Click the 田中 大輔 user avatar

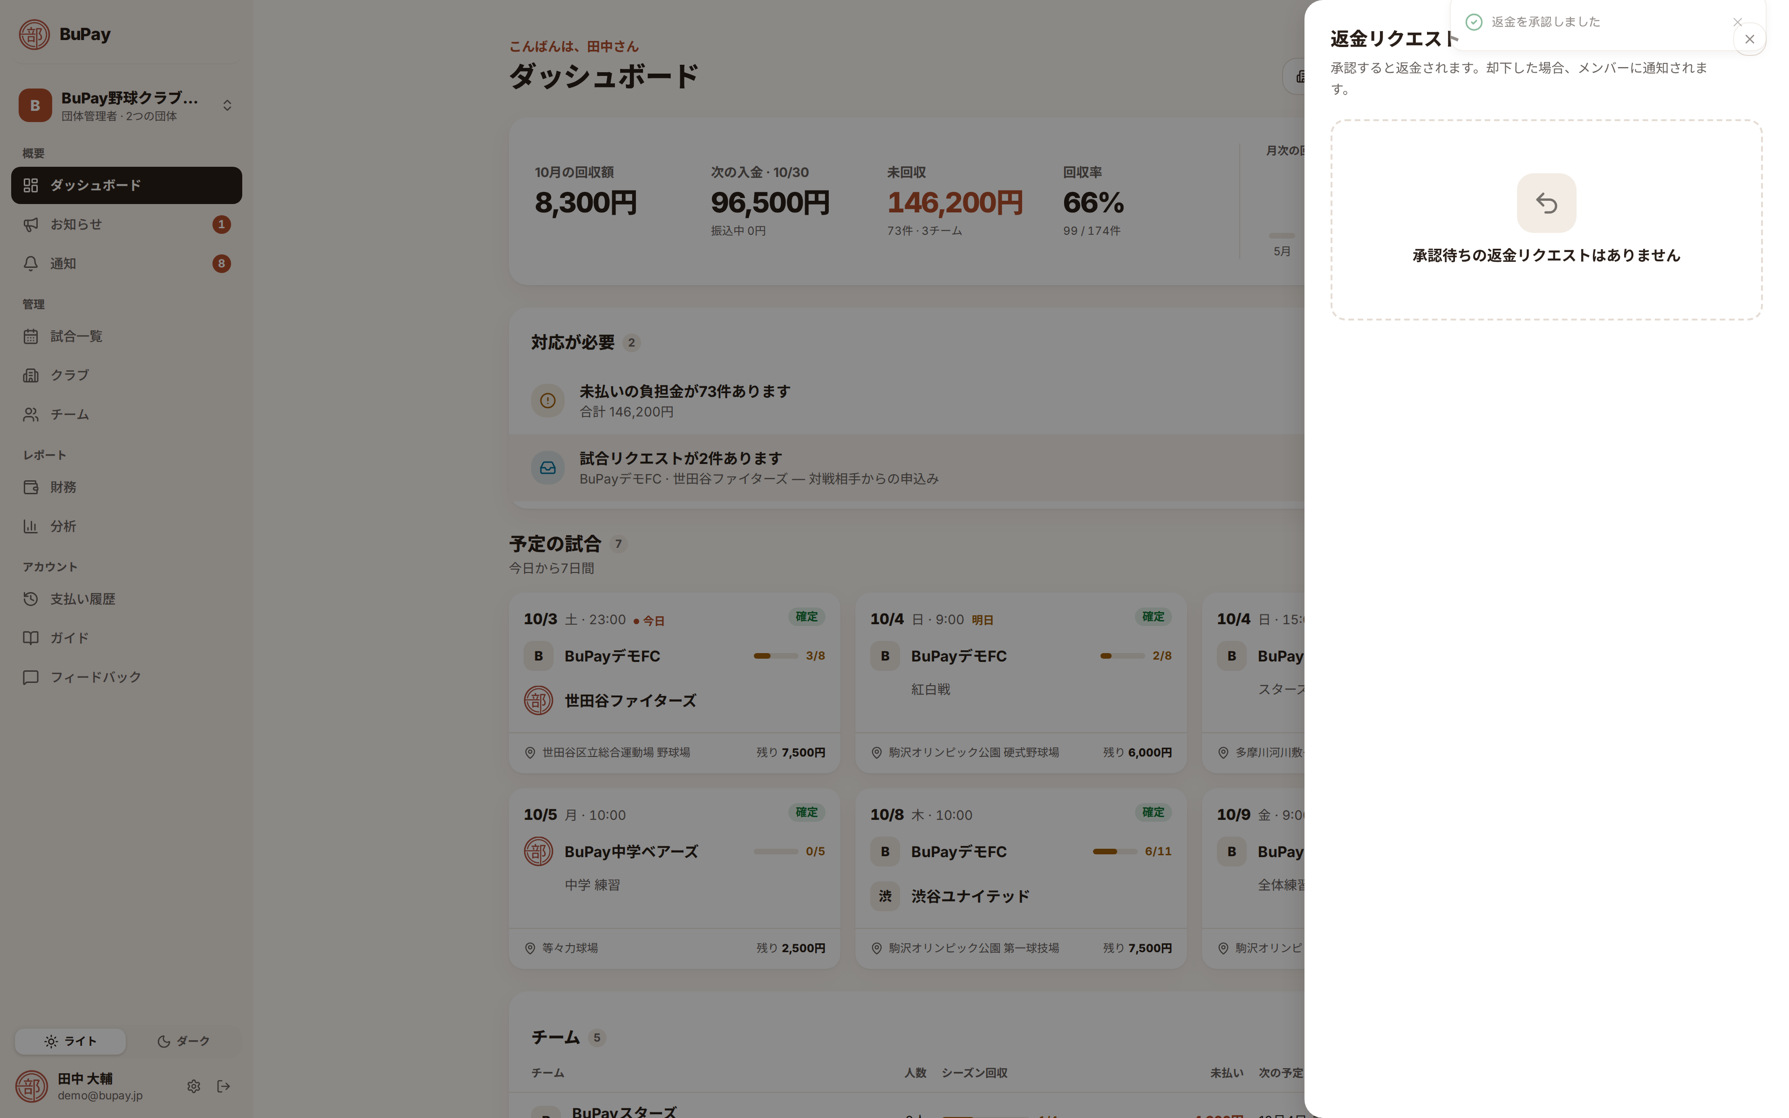[x=32, y=1086]
